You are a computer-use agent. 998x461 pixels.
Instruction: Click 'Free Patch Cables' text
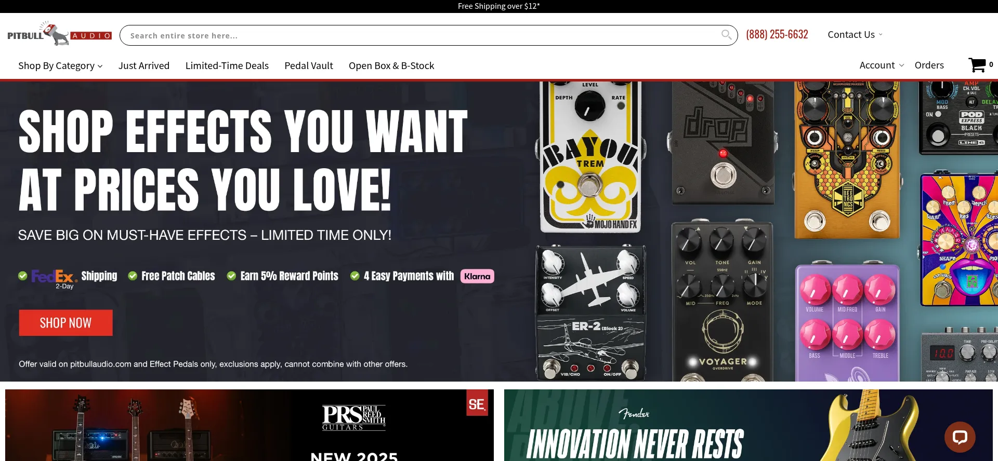click(x=178, y=276)
